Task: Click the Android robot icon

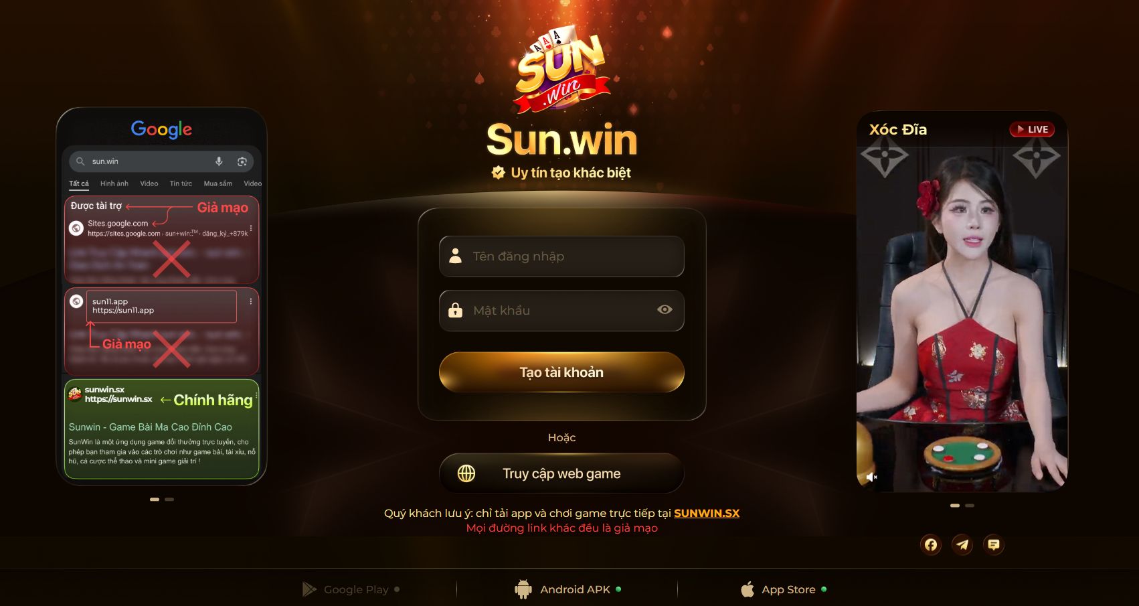Action: coord(523,589)
